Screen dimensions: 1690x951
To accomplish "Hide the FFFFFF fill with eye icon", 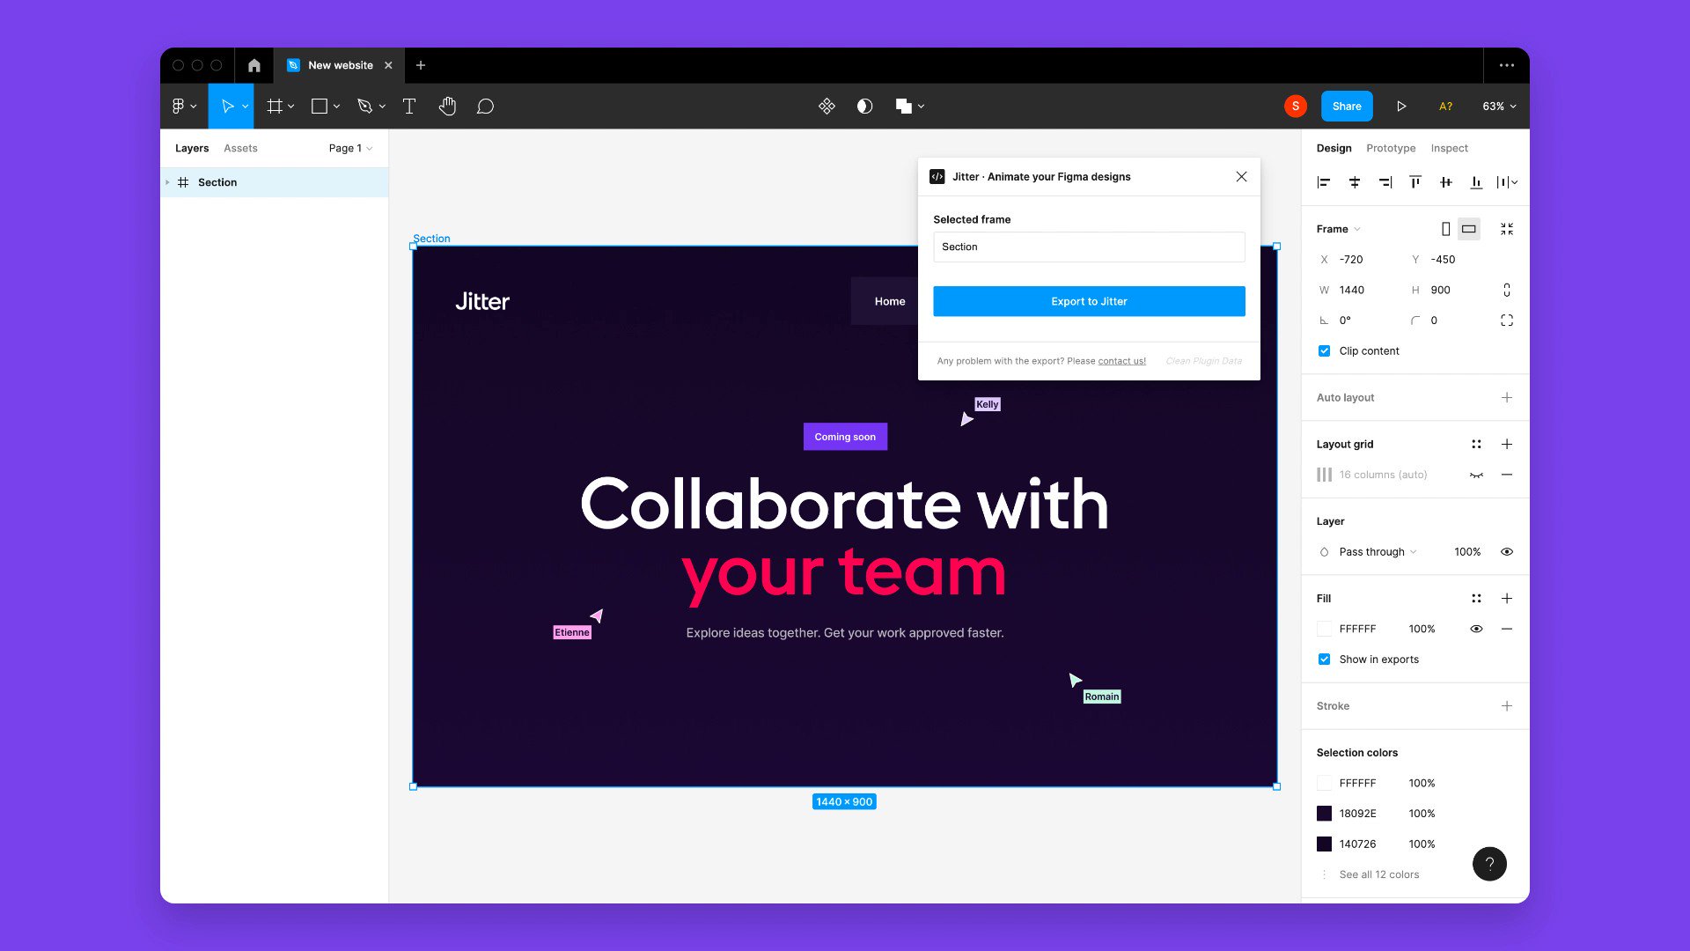I will [1476, 629].
